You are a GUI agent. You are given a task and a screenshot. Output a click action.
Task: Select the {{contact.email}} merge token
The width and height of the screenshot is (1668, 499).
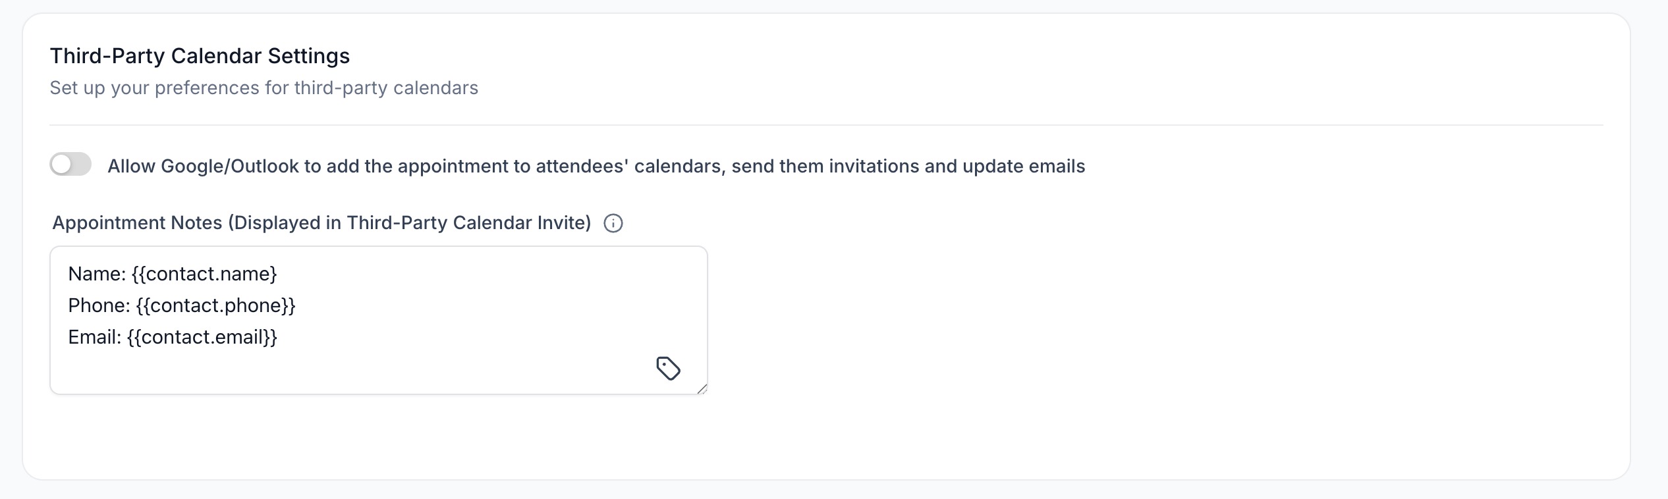(202, 337)
